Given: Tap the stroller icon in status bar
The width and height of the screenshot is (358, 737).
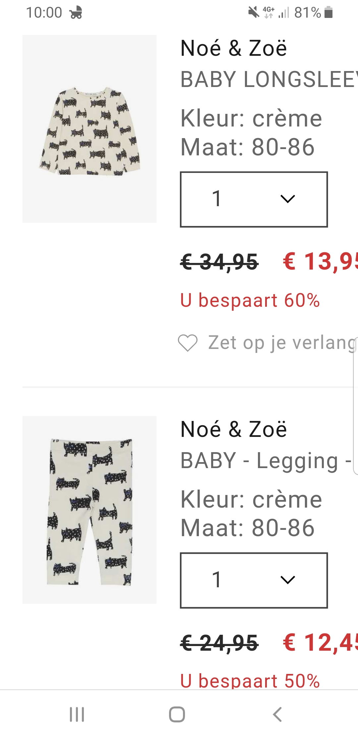Looking at the screenshot, I should (x=76, y=13).
